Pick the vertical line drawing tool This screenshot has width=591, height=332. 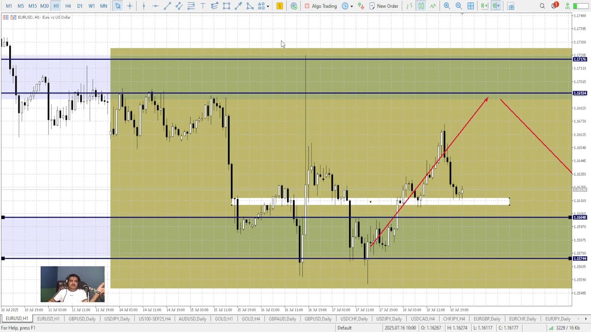(144, 6)
